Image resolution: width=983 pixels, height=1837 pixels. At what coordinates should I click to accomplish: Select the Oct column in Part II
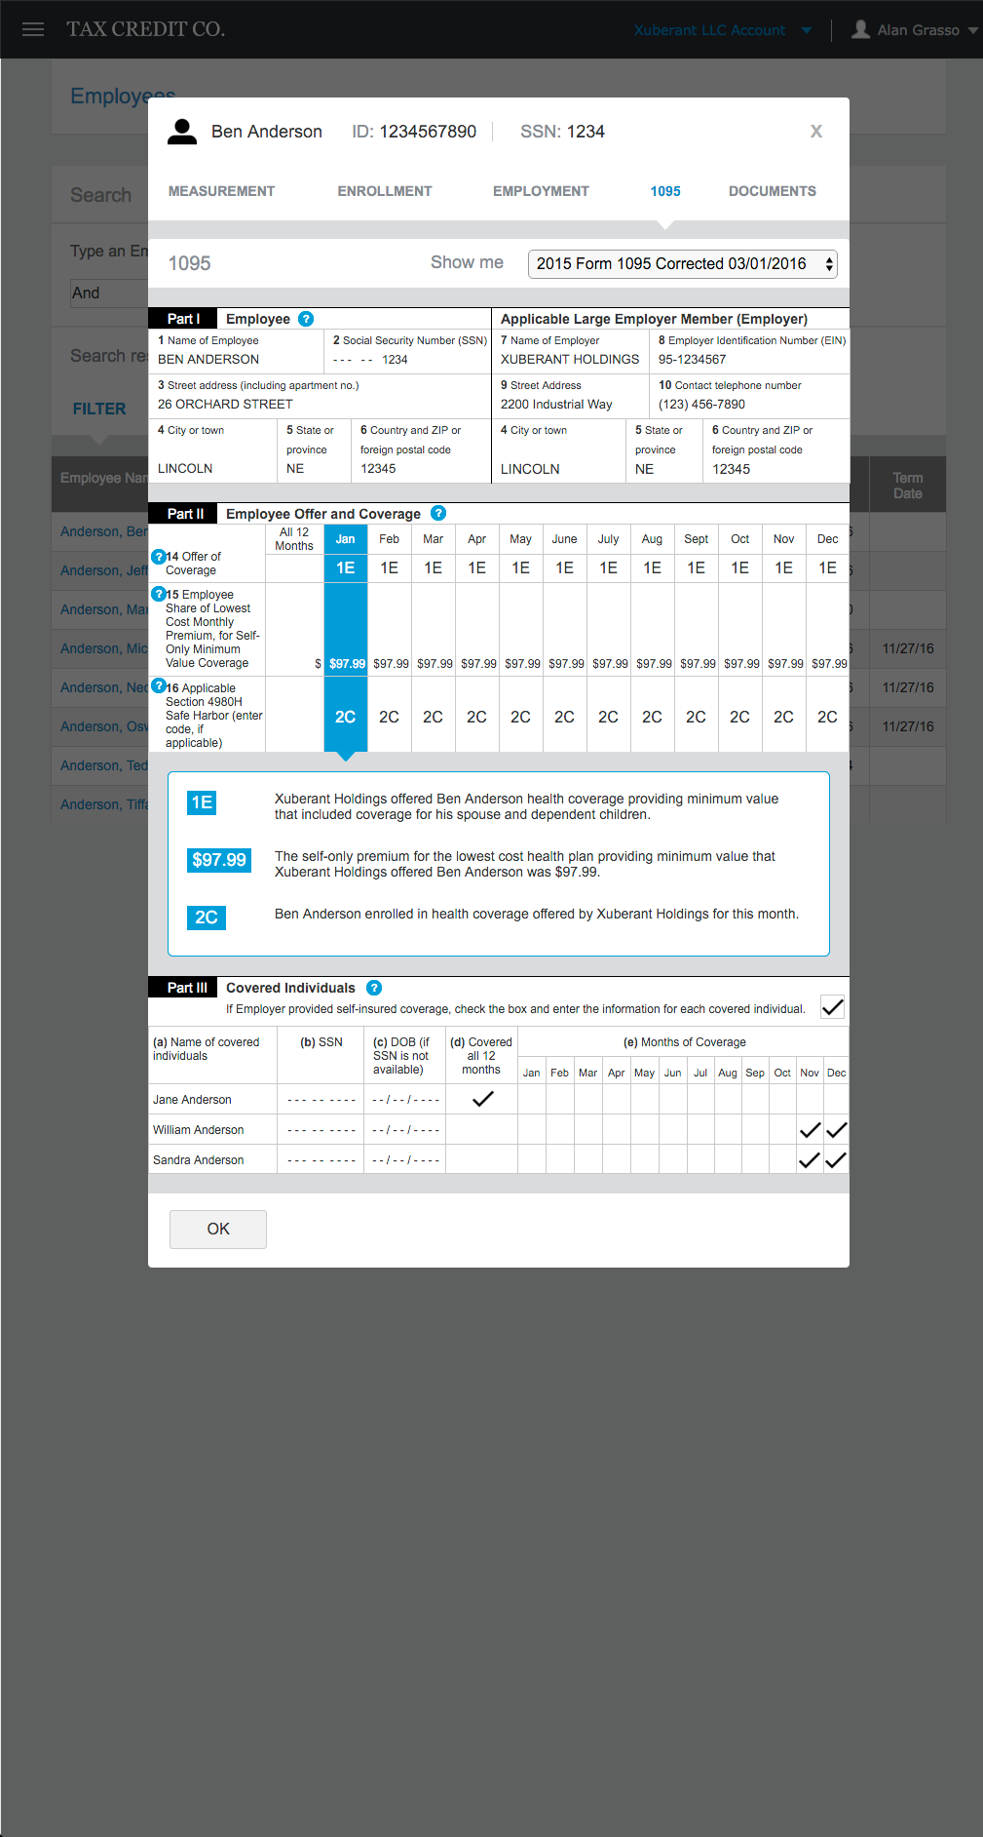pyautogui.click(x=740, y=539)
